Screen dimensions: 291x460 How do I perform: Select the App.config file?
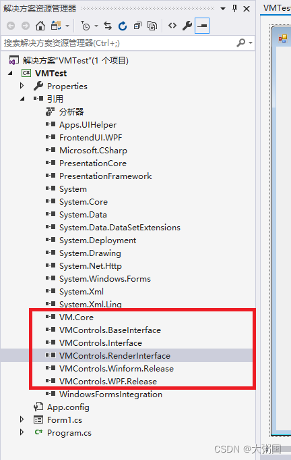coord(68,407)
